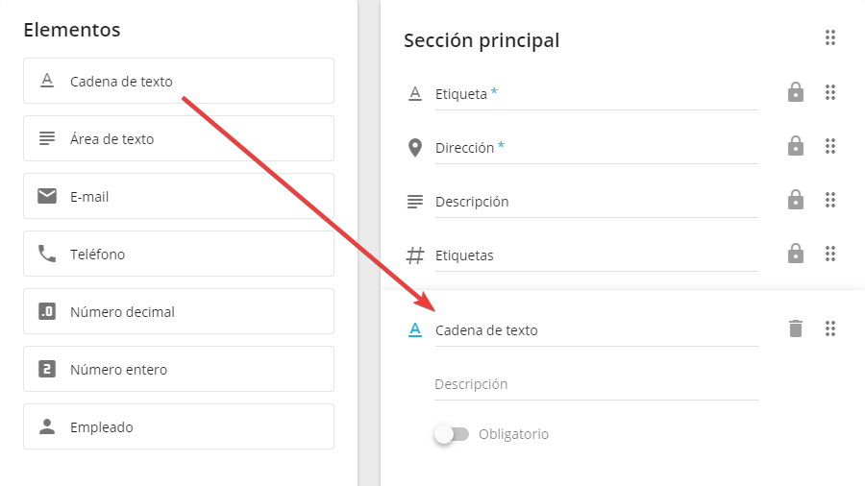Click the lock icon next to Descripción row

[x=795, y=200]
